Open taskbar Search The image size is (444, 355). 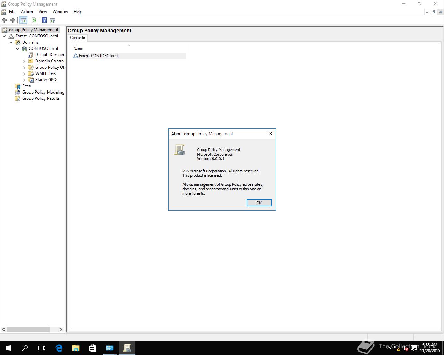[x=25, y=348]
